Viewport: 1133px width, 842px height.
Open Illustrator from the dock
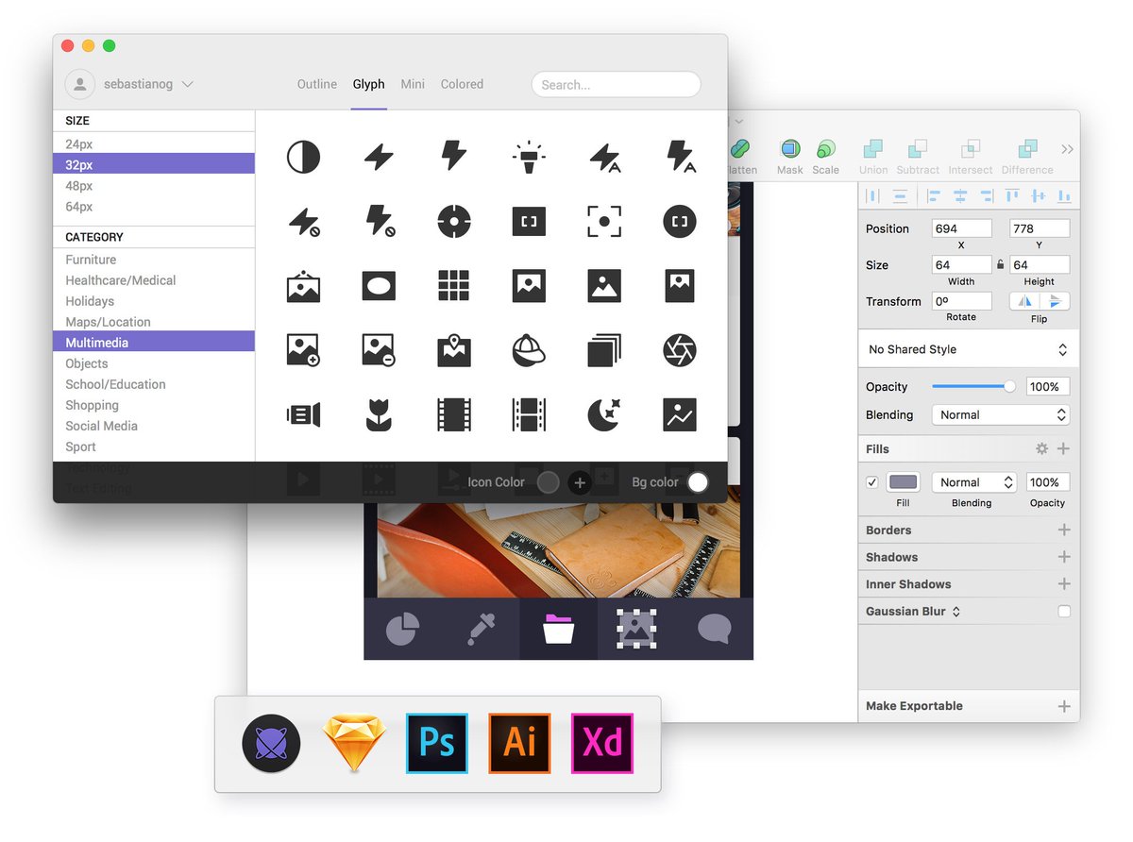coord(519,744)
